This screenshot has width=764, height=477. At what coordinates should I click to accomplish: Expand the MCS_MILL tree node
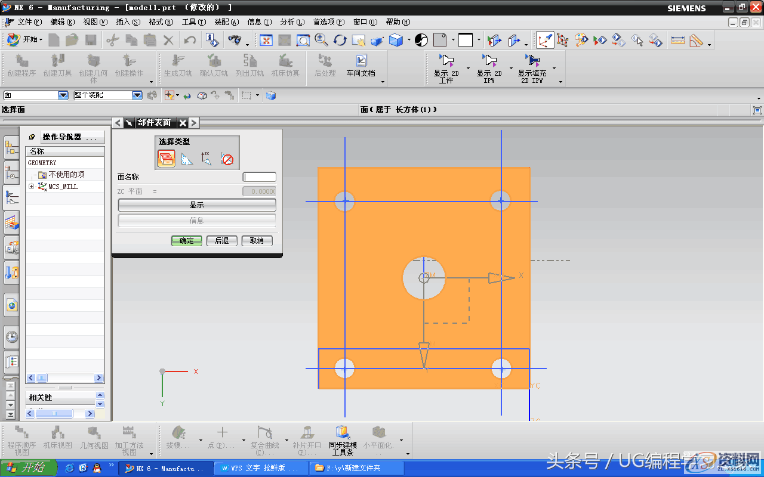31,187
